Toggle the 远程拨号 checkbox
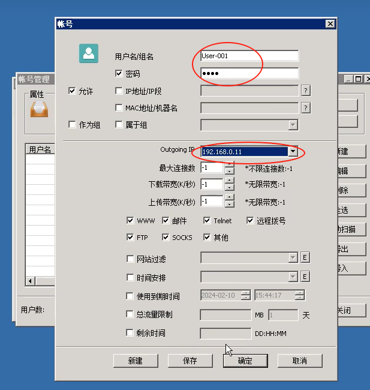The image size is (370, 390). 250,220
